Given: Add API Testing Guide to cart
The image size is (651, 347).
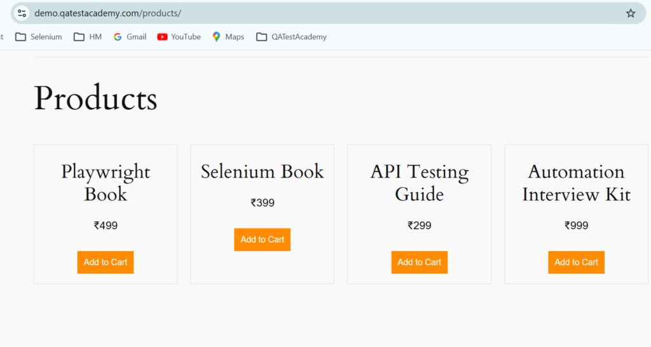Looking at the screenshot, I should pyautogui.click(x=419, y=262).
